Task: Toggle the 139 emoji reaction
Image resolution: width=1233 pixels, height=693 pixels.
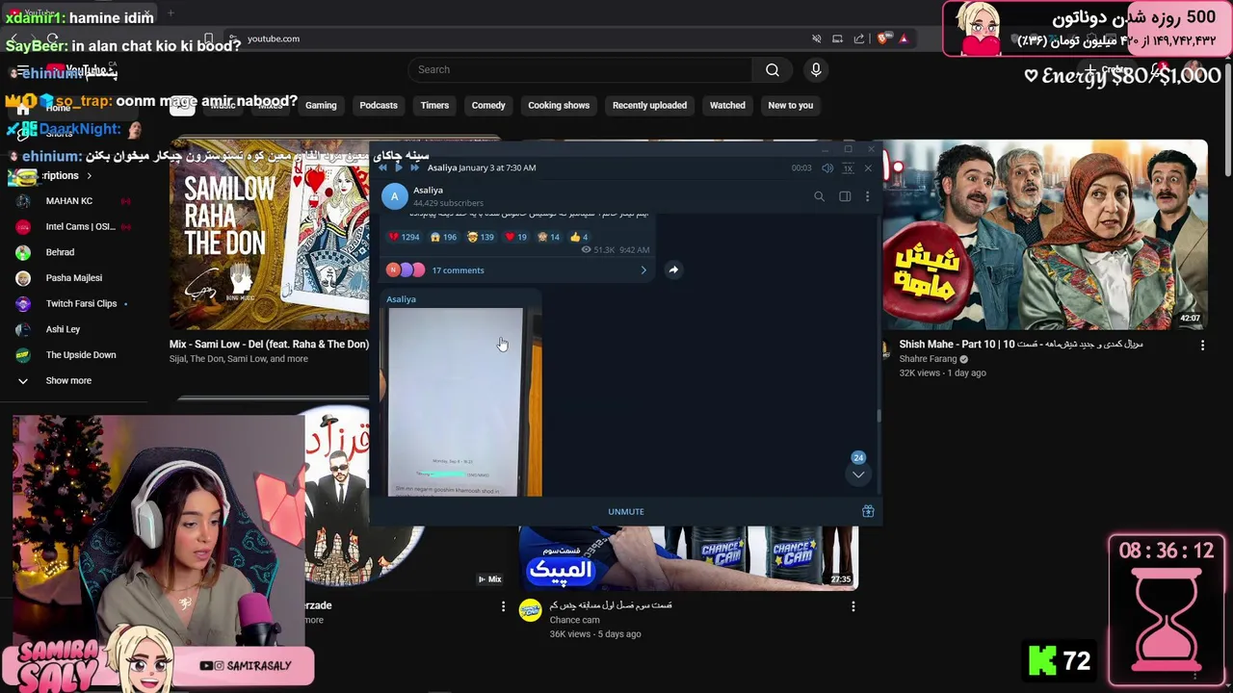Action: [481, 237]
